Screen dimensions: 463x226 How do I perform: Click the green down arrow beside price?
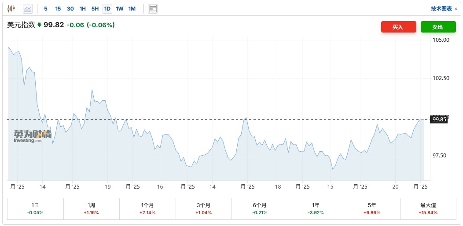point(39,25)
